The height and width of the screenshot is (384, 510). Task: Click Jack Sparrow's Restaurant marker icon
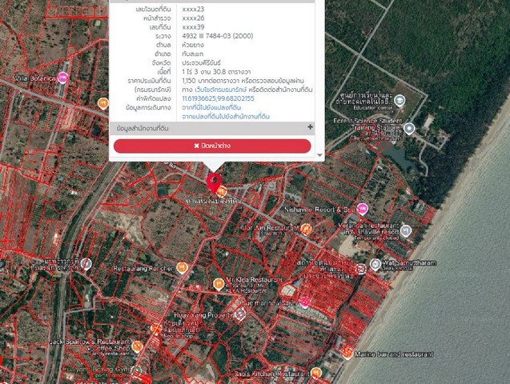137,346
